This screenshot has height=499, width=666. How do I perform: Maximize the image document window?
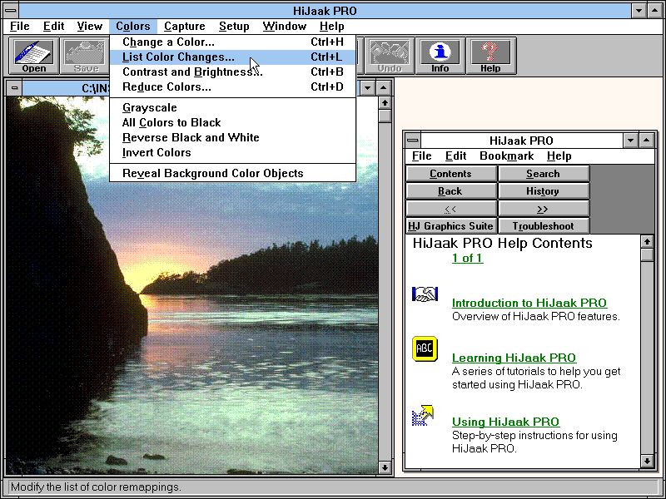[384, 88]
